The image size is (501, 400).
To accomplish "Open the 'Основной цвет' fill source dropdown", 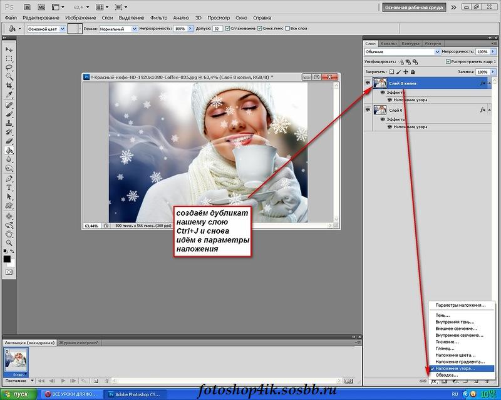I will [46, 29].
